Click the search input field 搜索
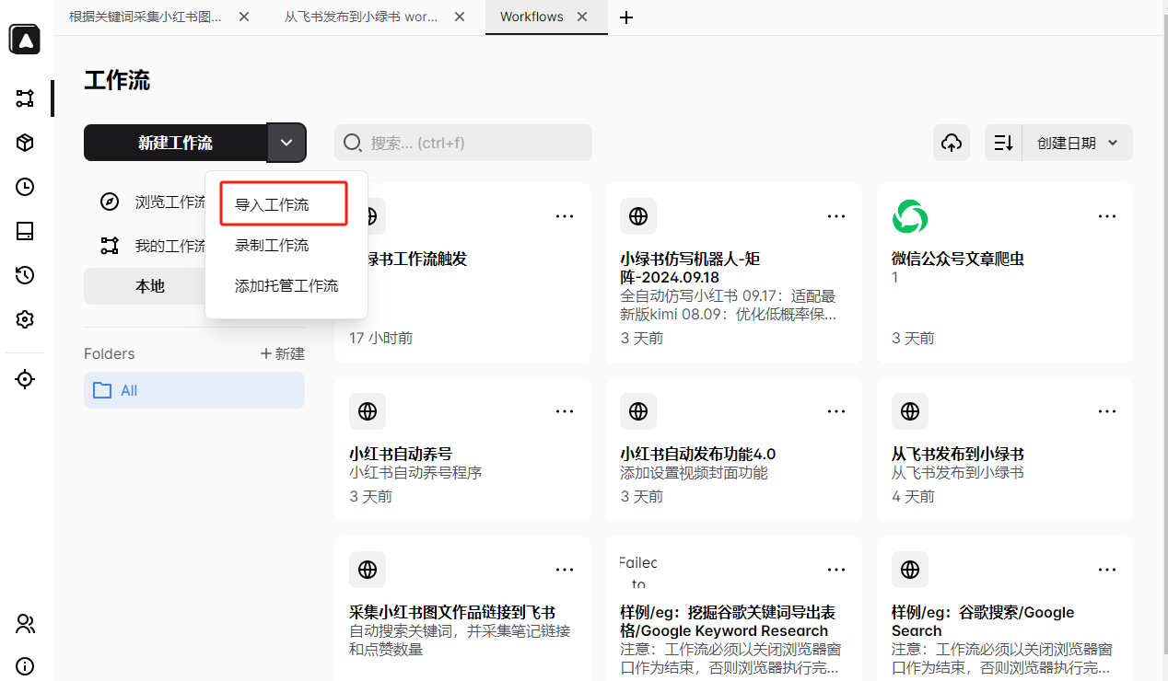This screenshot has height=681, width=1168. pyautogui.click(x=462, y=143)
